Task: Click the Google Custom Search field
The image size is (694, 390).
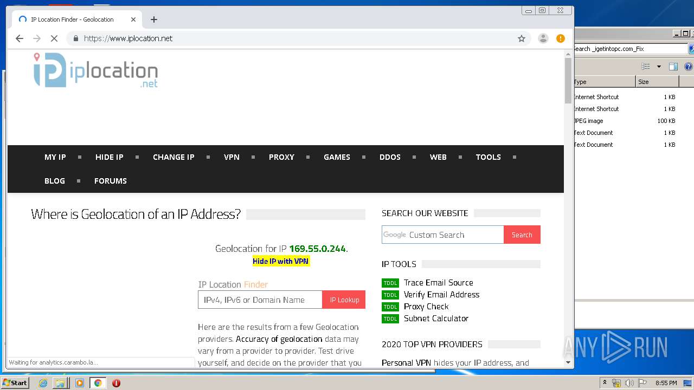Action: (x=443, y=235)
